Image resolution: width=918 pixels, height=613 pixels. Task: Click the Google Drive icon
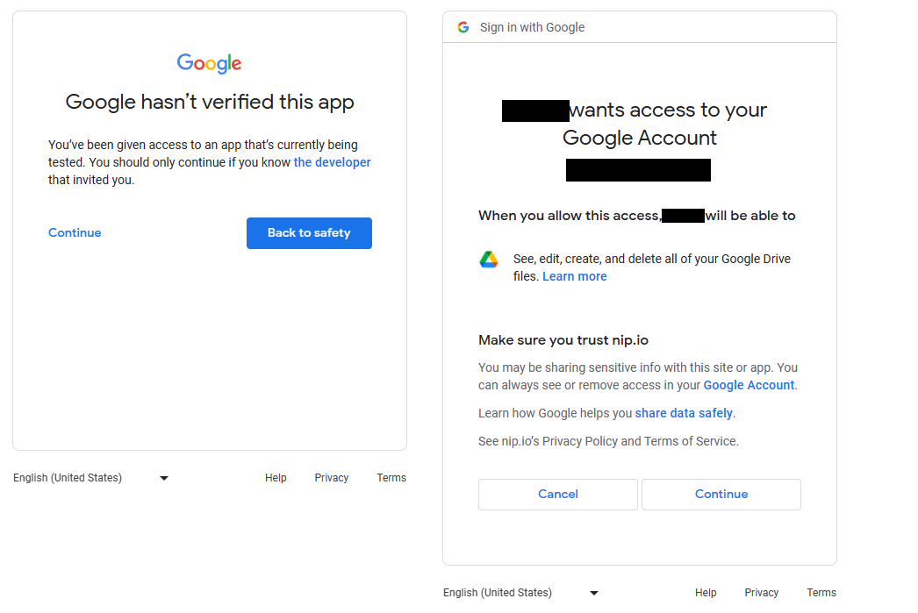tap(489, 260)
